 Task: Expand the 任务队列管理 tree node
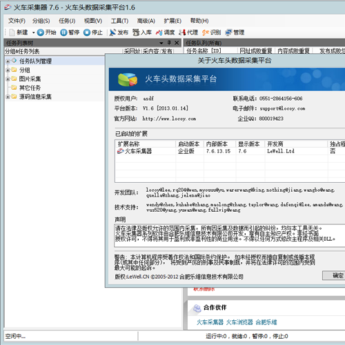(x=8, y=61)
